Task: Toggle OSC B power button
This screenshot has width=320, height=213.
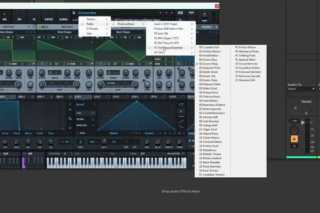Action: click(39, 27)
